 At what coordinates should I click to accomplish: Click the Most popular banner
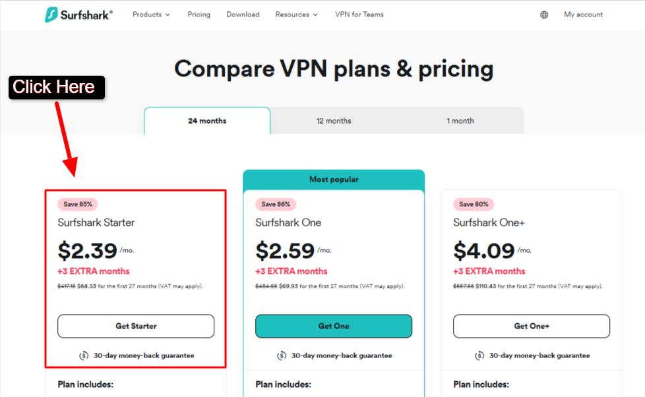point(334,179)
